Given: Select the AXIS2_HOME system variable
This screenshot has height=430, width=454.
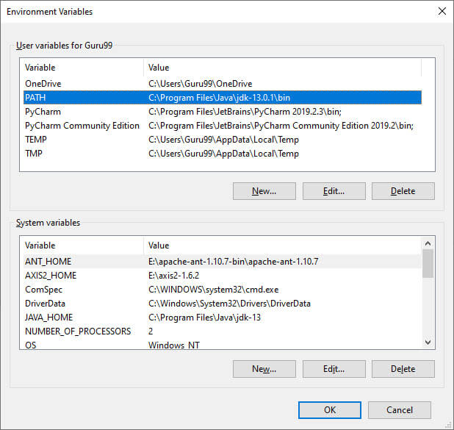Looking at the screenshot, I should click(x=223, y=275).
